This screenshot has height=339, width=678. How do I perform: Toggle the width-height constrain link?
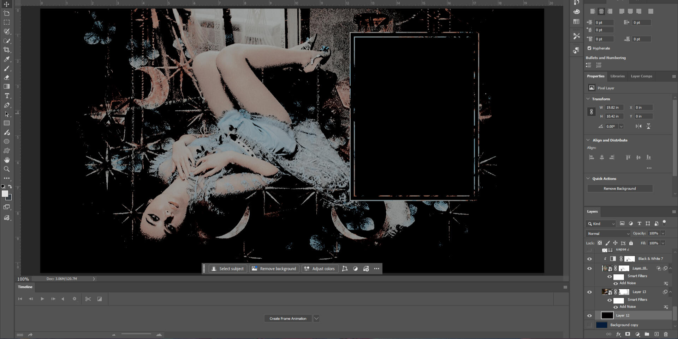(591, 112)
